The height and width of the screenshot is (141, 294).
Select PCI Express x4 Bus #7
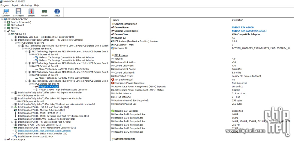[33, 95]
